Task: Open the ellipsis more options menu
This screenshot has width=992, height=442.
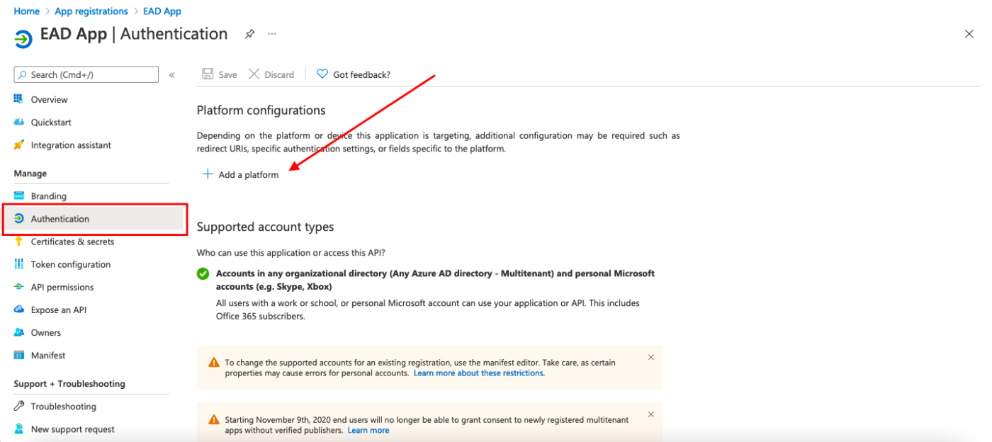Action: [272, 34]
